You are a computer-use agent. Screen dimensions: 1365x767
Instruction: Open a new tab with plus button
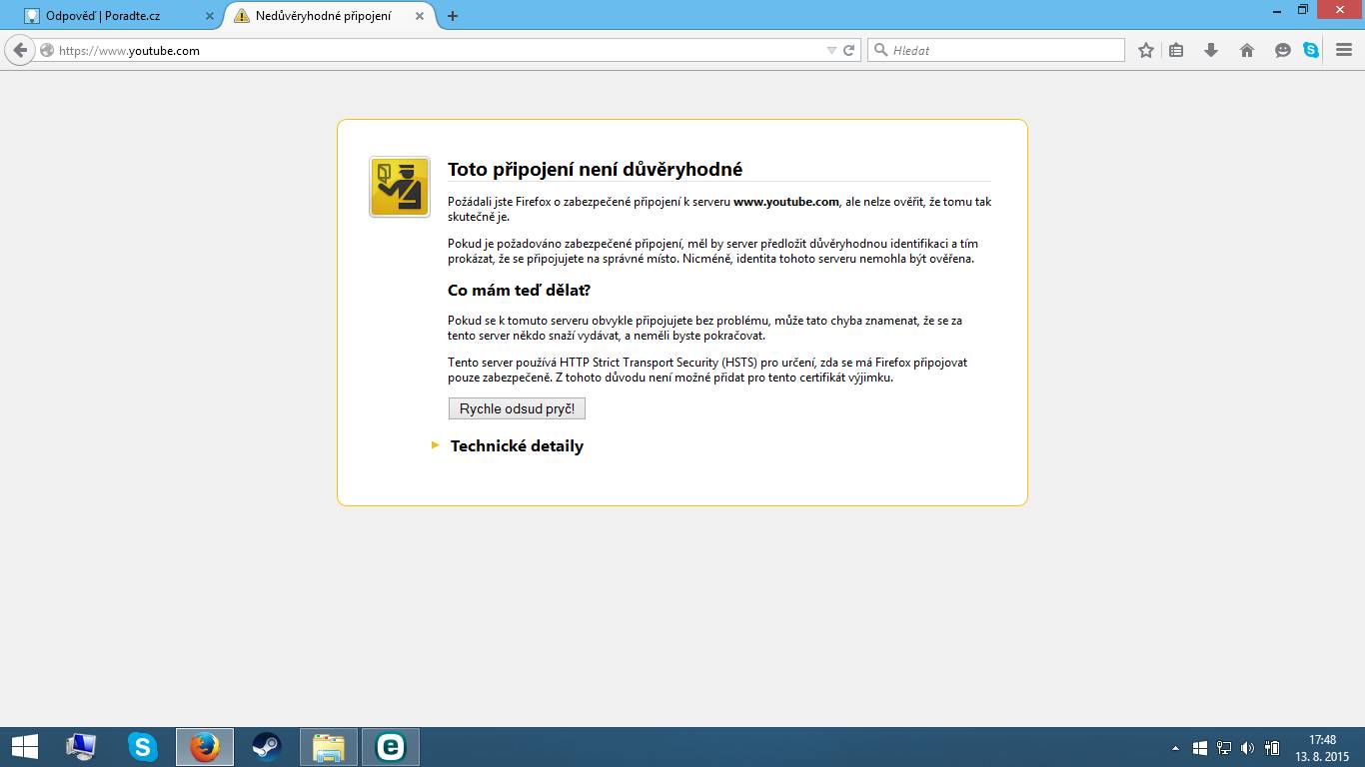[x=453, y=16]
